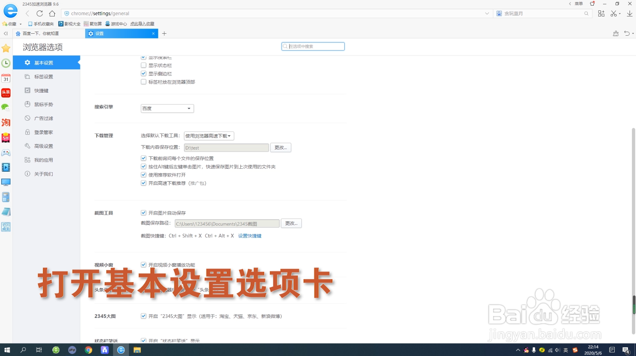Open the 收藏 favorites dropdown arrow
This screenshot has width=636, height=356.
coord(20,24)
